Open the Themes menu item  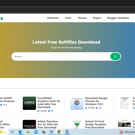pos(82,18)
